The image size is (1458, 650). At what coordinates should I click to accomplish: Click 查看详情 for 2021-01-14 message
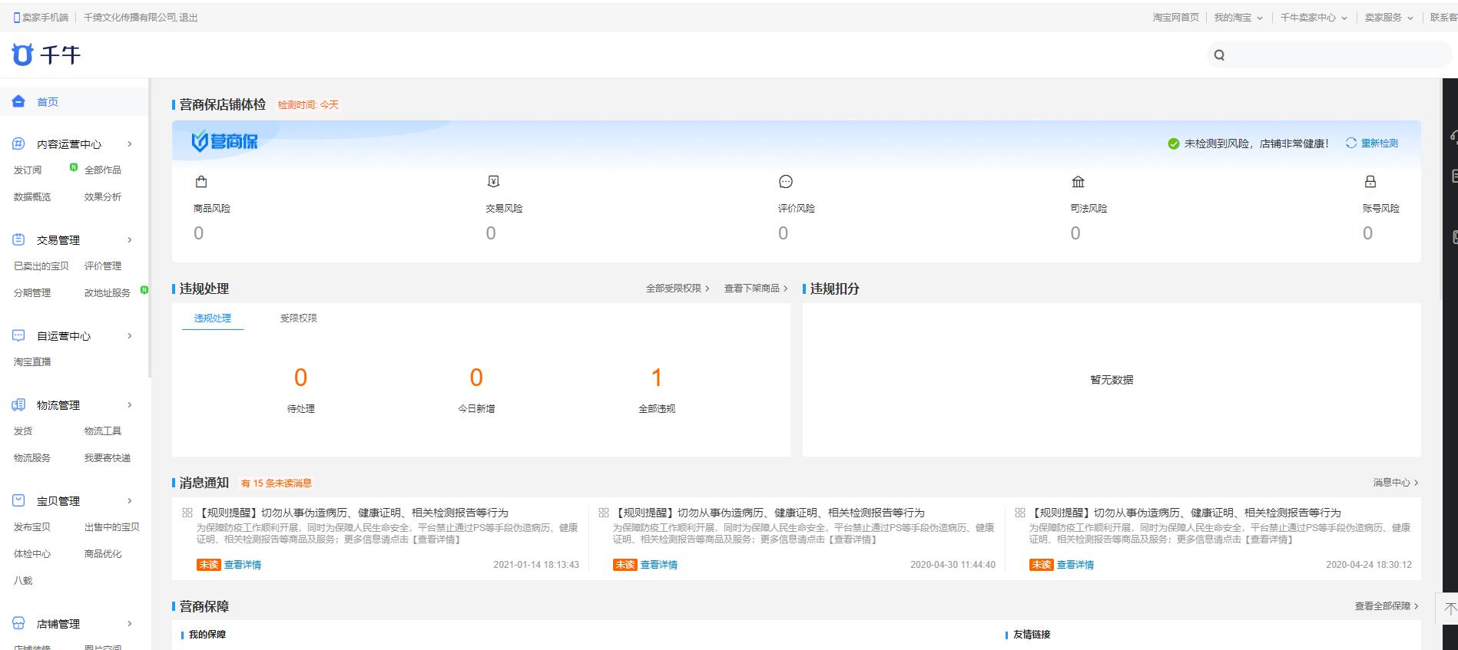[243, 565]
